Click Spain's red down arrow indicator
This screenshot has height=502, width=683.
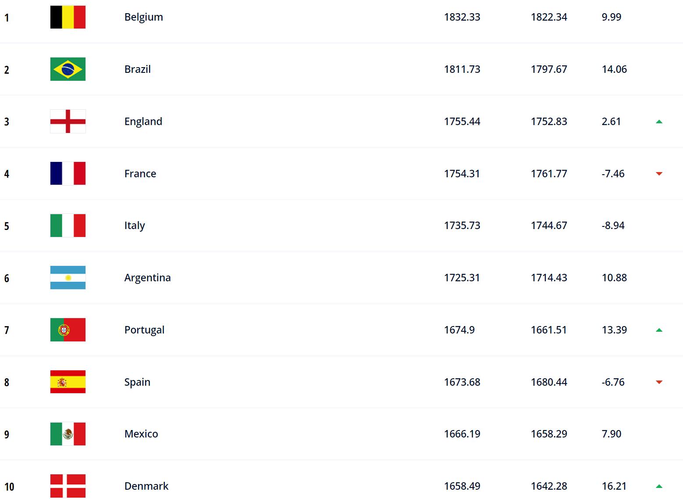[x=659, y=382]
